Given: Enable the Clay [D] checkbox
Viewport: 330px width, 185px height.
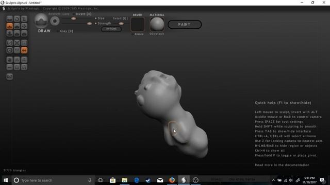Looking at the screenshot, I should [58, 31].
